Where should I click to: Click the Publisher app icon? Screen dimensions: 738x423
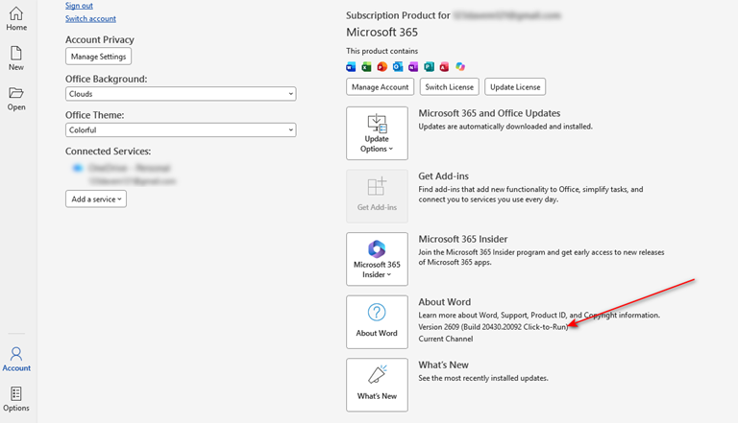pos(429,67)
